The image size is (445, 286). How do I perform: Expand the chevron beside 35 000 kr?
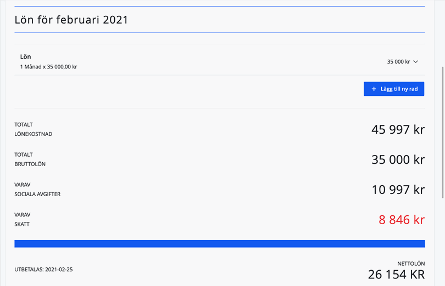tap(416, 62)
